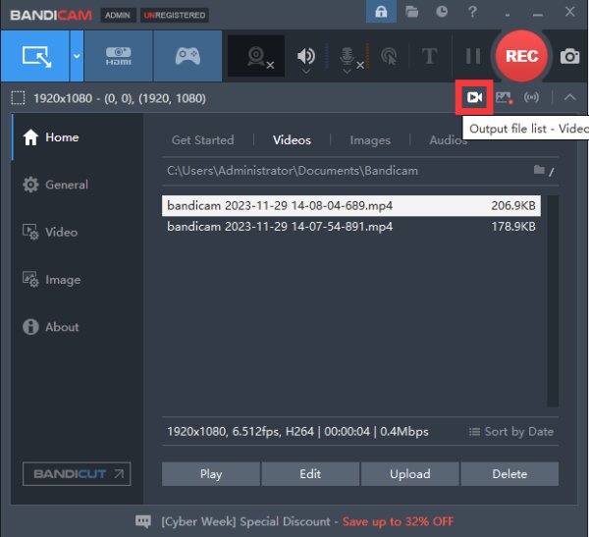Open the output image file list icon
Screen dimensions: 589x537
[505, 98]
